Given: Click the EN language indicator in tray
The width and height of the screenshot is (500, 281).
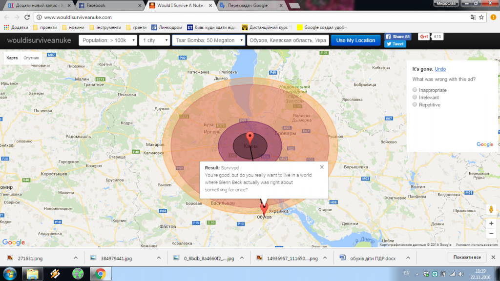Looking at the screenshot, I should [x=407, y=273].
